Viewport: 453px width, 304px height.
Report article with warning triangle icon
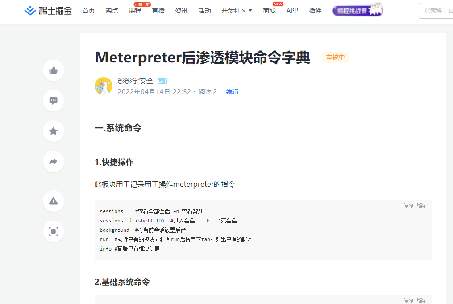[x=54, y=201]
